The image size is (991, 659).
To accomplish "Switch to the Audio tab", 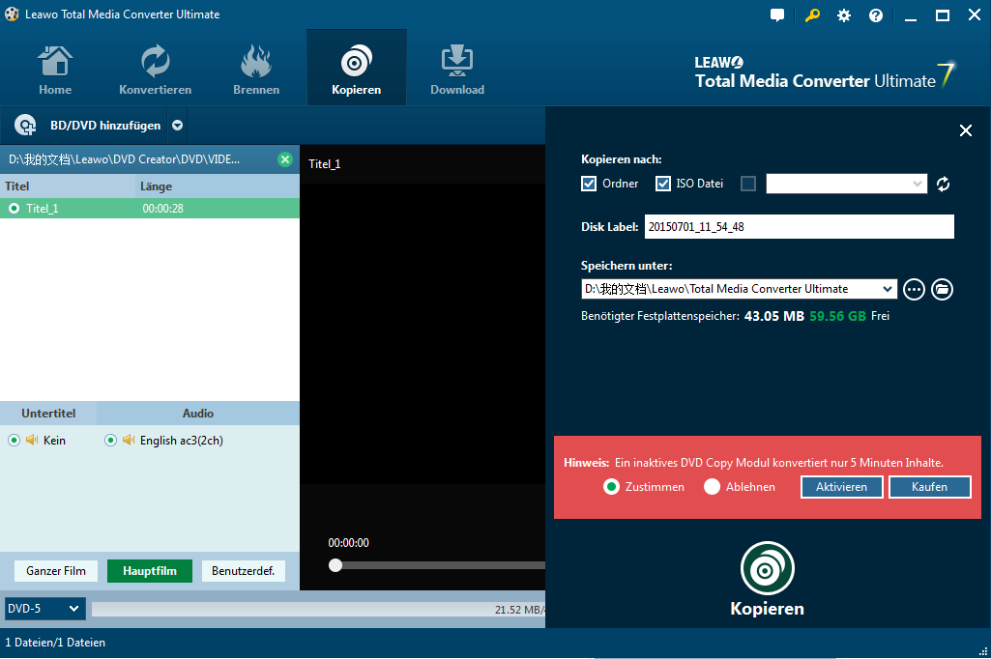I will tap(198, 414).
